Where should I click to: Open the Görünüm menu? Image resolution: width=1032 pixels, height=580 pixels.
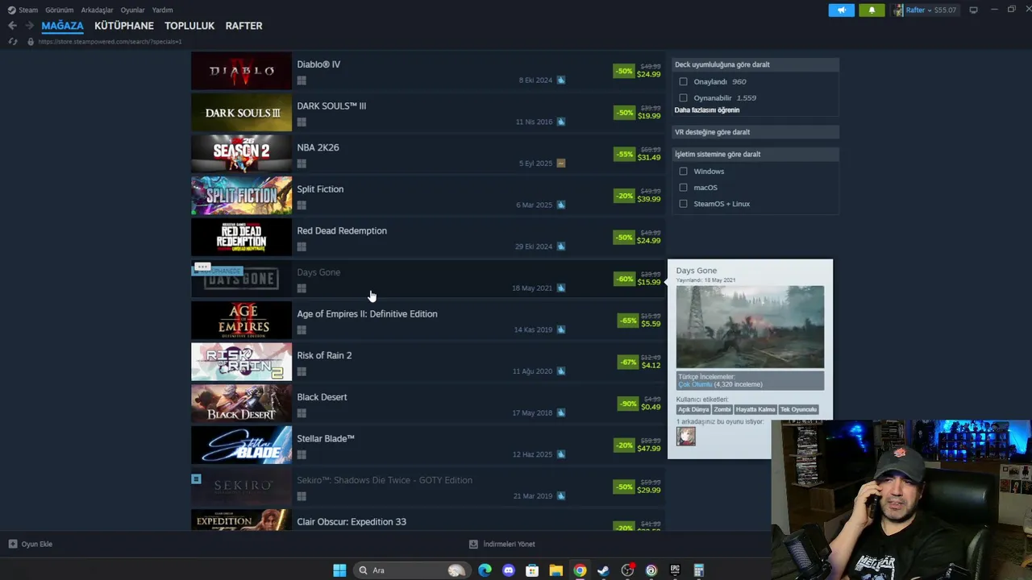[59, 10]
